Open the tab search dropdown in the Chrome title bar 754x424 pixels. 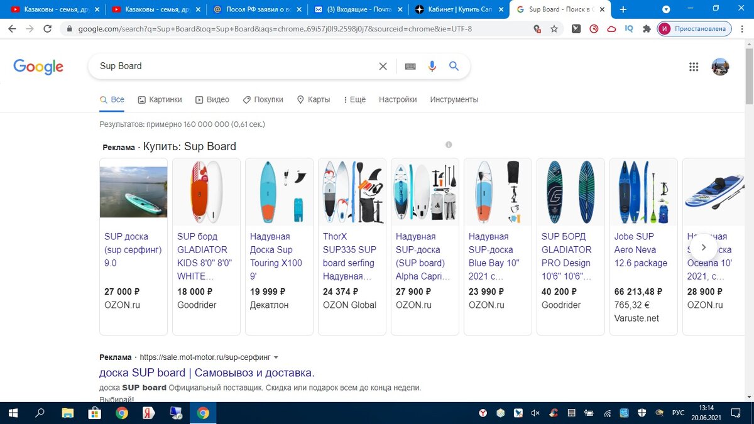(666, 9)
